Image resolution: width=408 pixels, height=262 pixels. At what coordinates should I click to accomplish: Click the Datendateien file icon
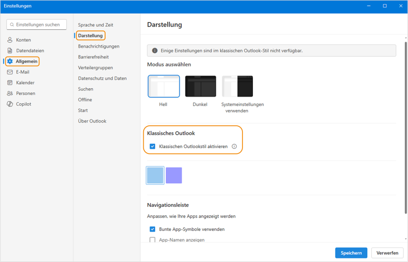[10, 50]
